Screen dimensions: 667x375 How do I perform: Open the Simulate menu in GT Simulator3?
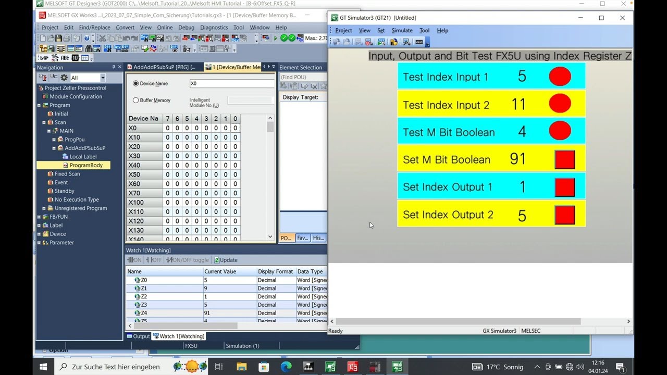[x=402, y=30]
